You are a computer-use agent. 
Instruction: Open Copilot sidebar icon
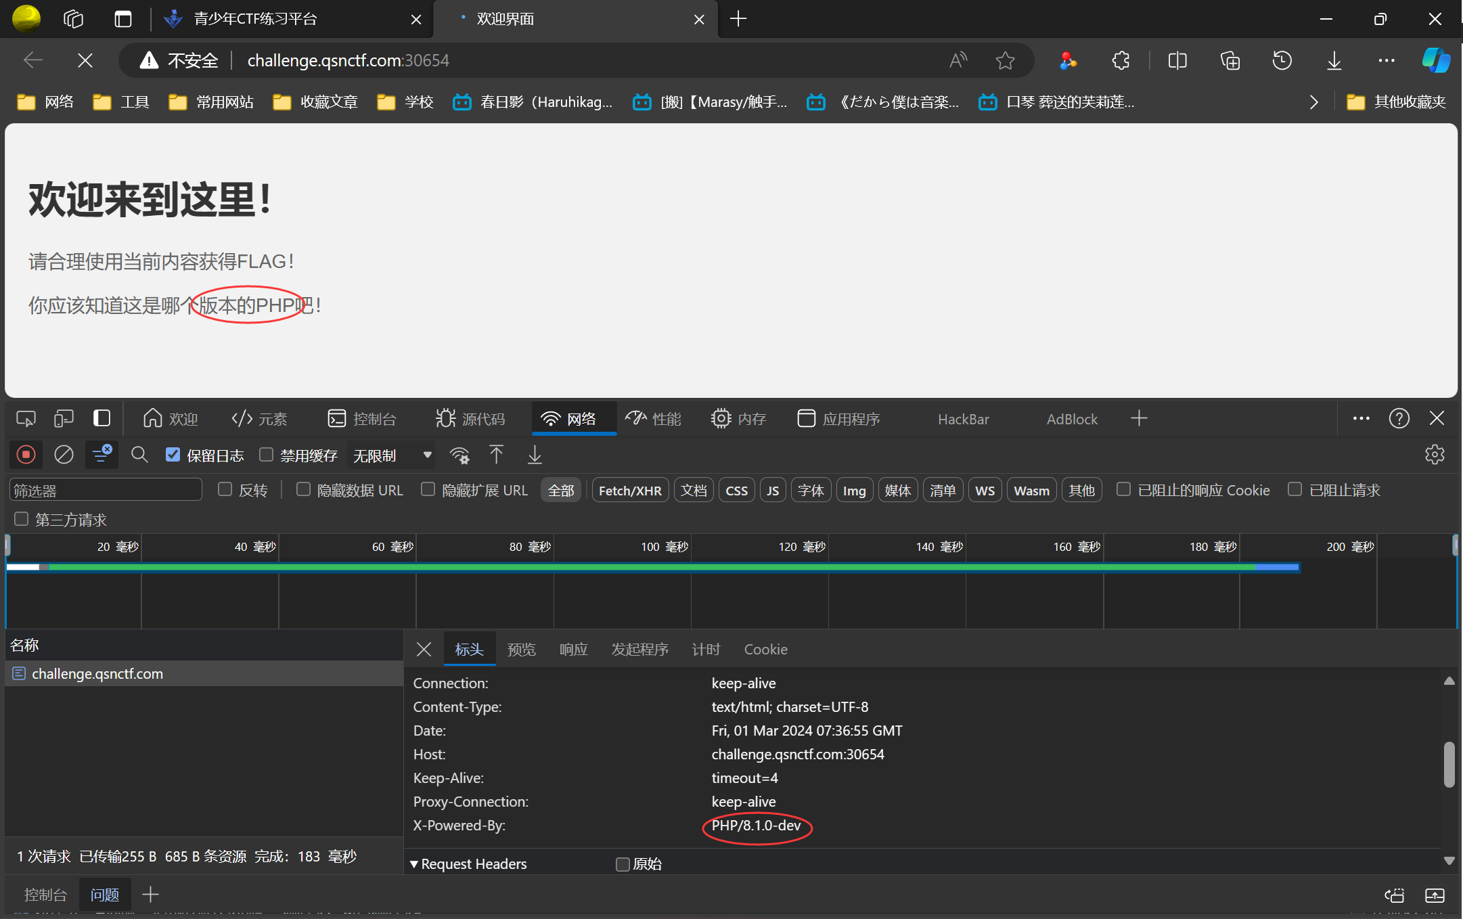pyautogui.click(x=1436, y=60)
